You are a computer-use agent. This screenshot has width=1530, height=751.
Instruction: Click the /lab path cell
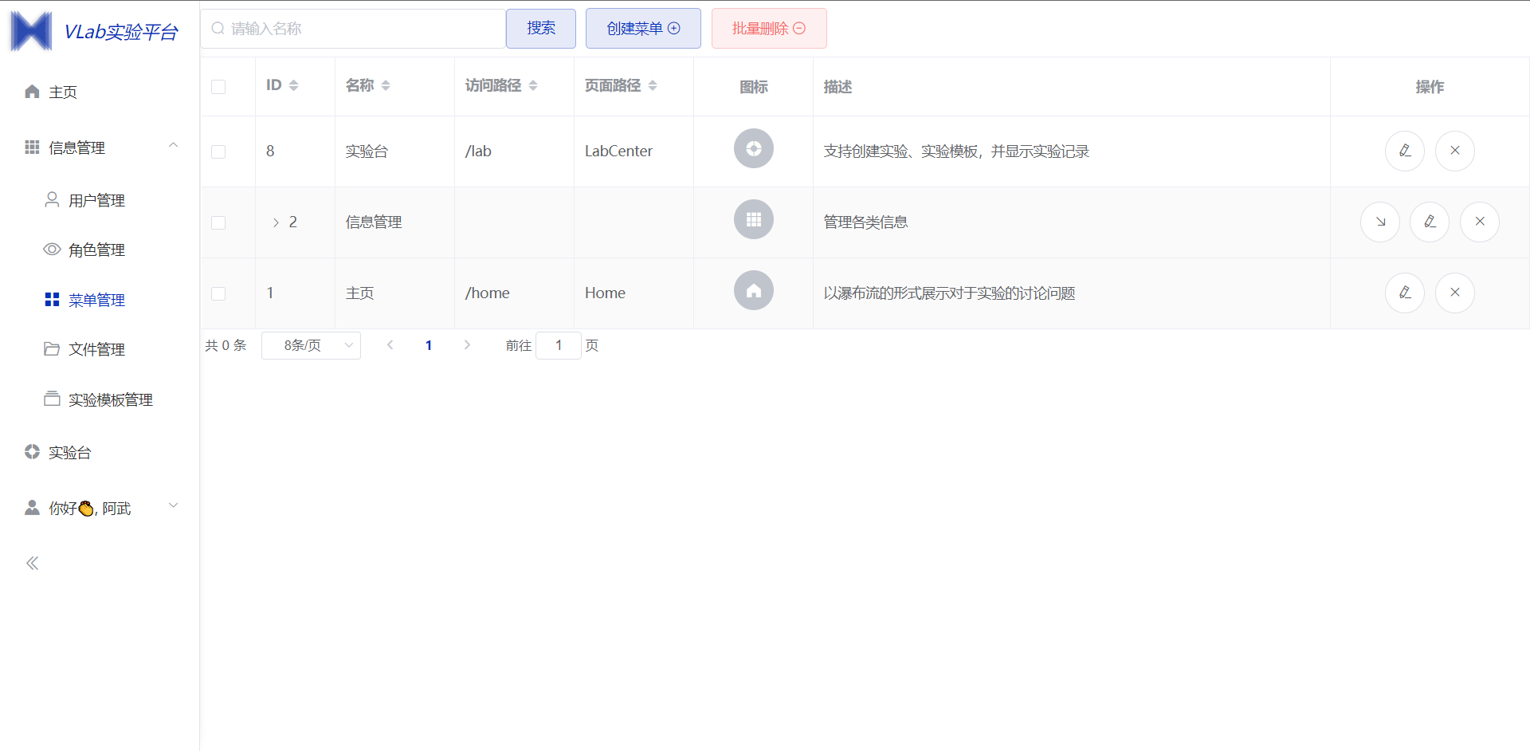click(x=514, y=151)
